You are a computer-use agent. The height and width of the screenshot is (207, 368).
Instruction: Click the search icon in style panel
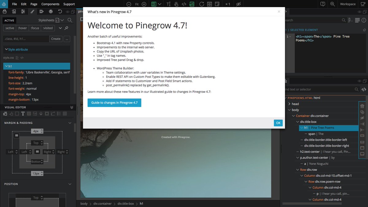click(70, 20)
